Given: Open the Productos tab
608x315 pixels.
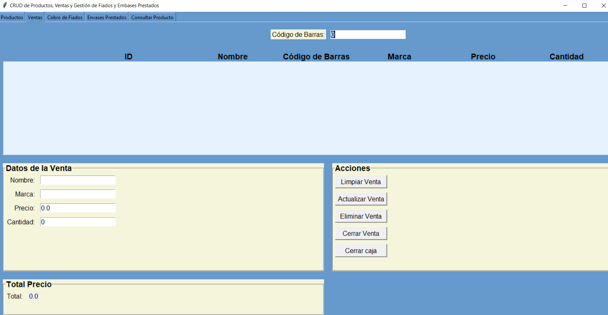Looking at the screenshot, I should point(12,17).
